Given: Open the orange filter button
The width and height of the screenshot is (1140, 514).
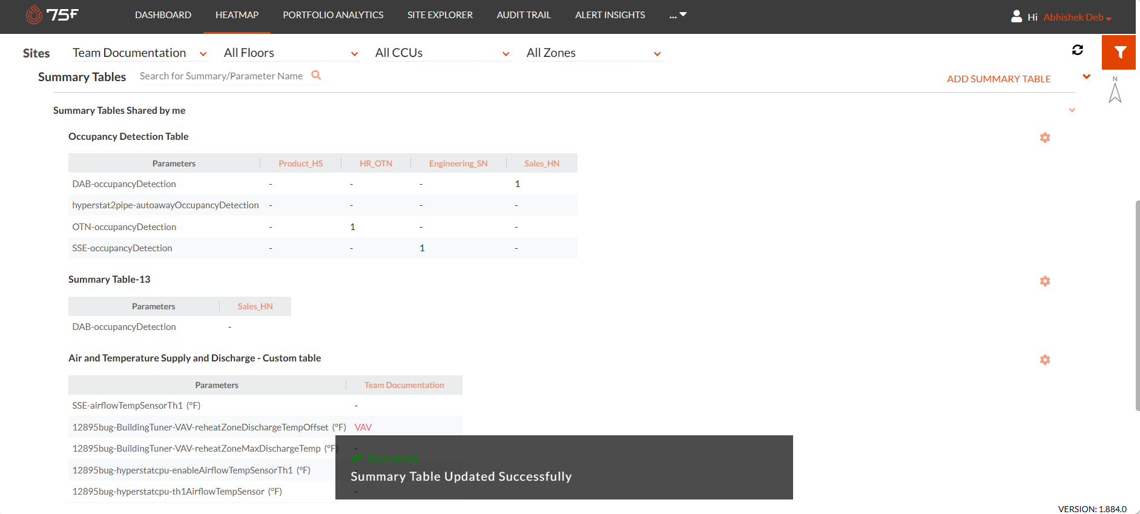Looking at the screenshot, I should (x=1119, y=52).
